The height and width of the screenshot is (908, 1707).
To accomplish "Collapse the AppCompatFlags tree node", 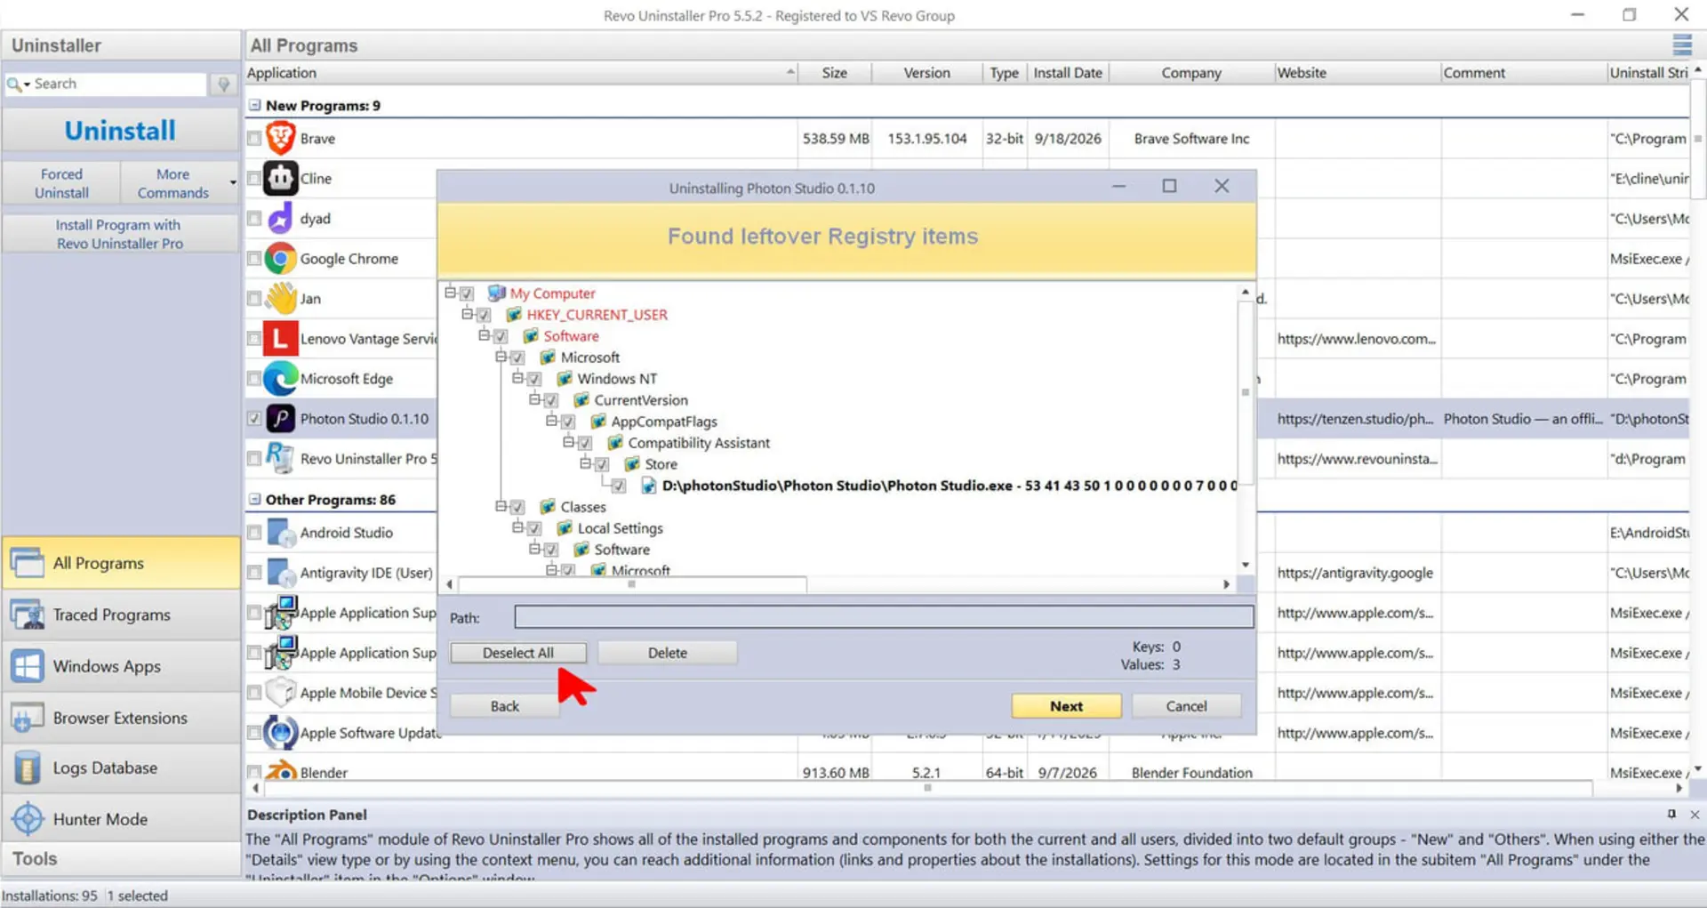I will point(551,421).
